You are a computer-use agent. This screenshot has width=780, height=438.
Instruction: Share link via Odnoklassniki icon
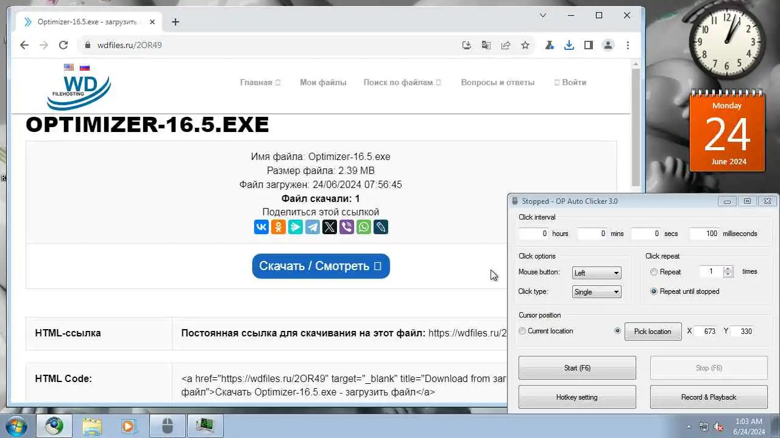pyautogui.click(x=278, y=227)
